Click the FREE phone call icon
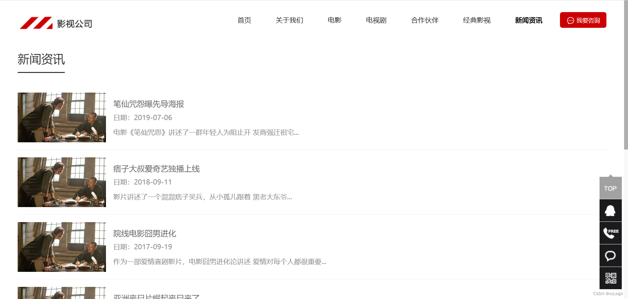Screen dimensions: 628x299 coord(611,233)
